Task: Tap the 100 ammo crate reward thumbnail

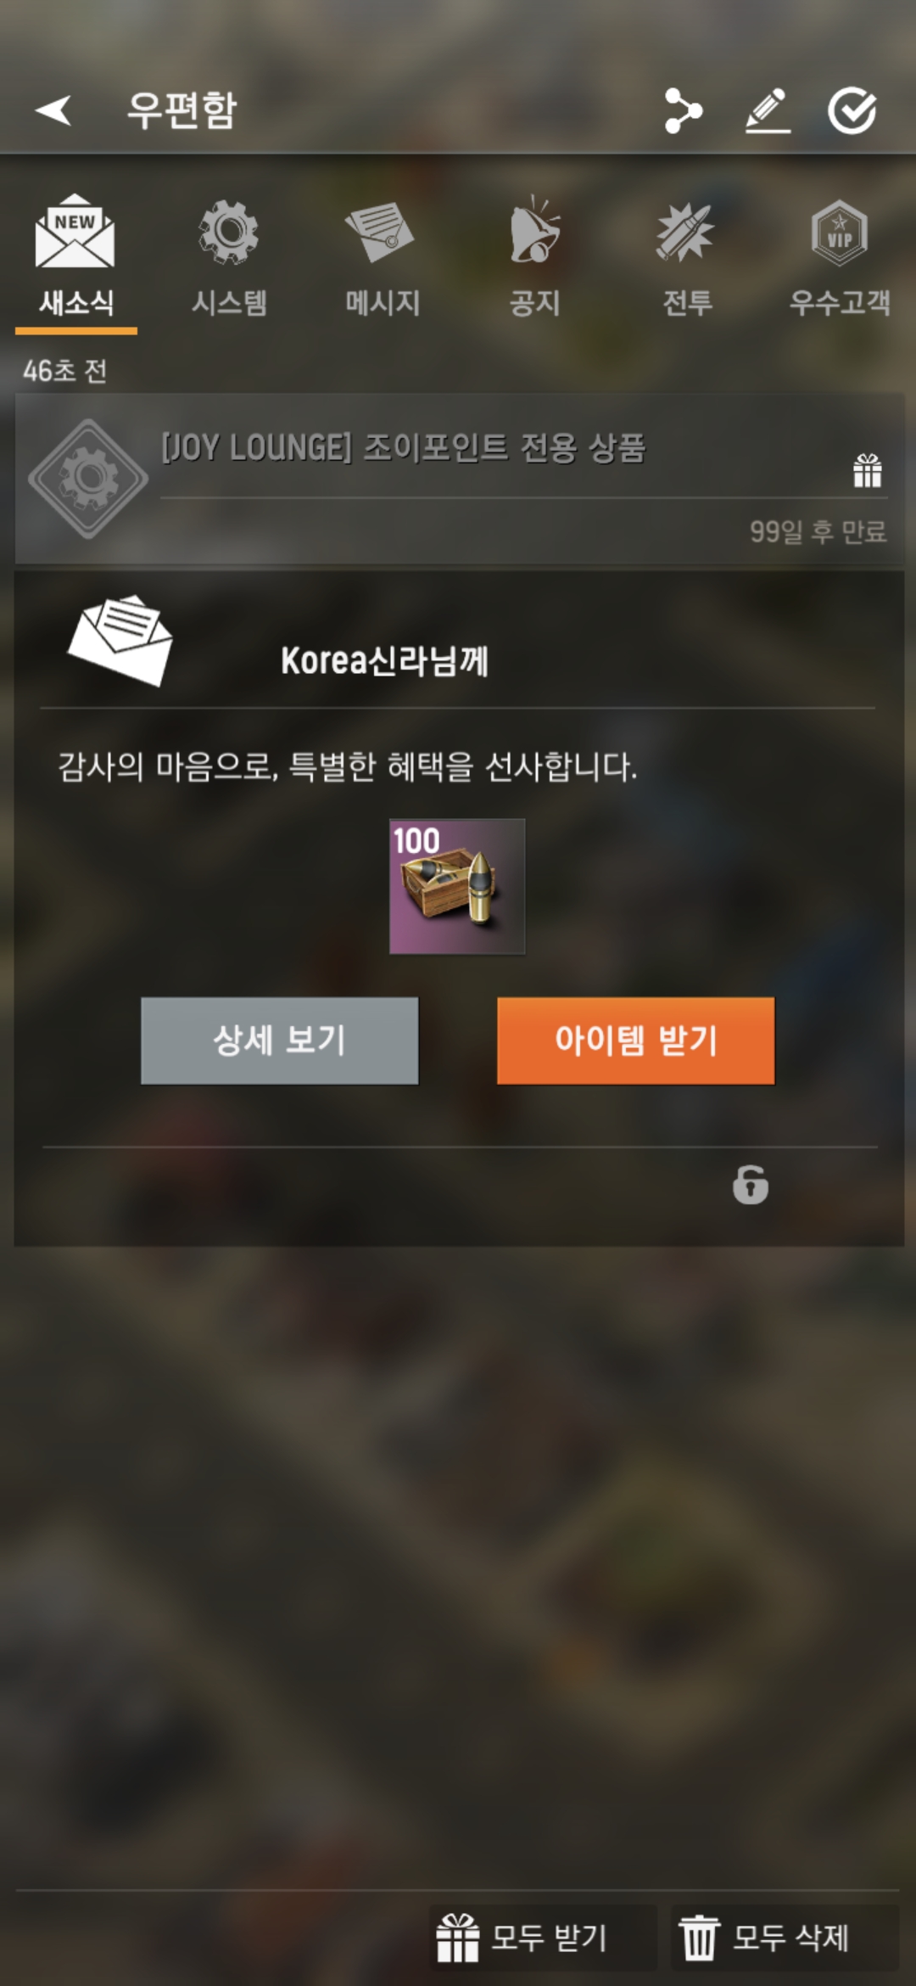Action: (457, 887)
